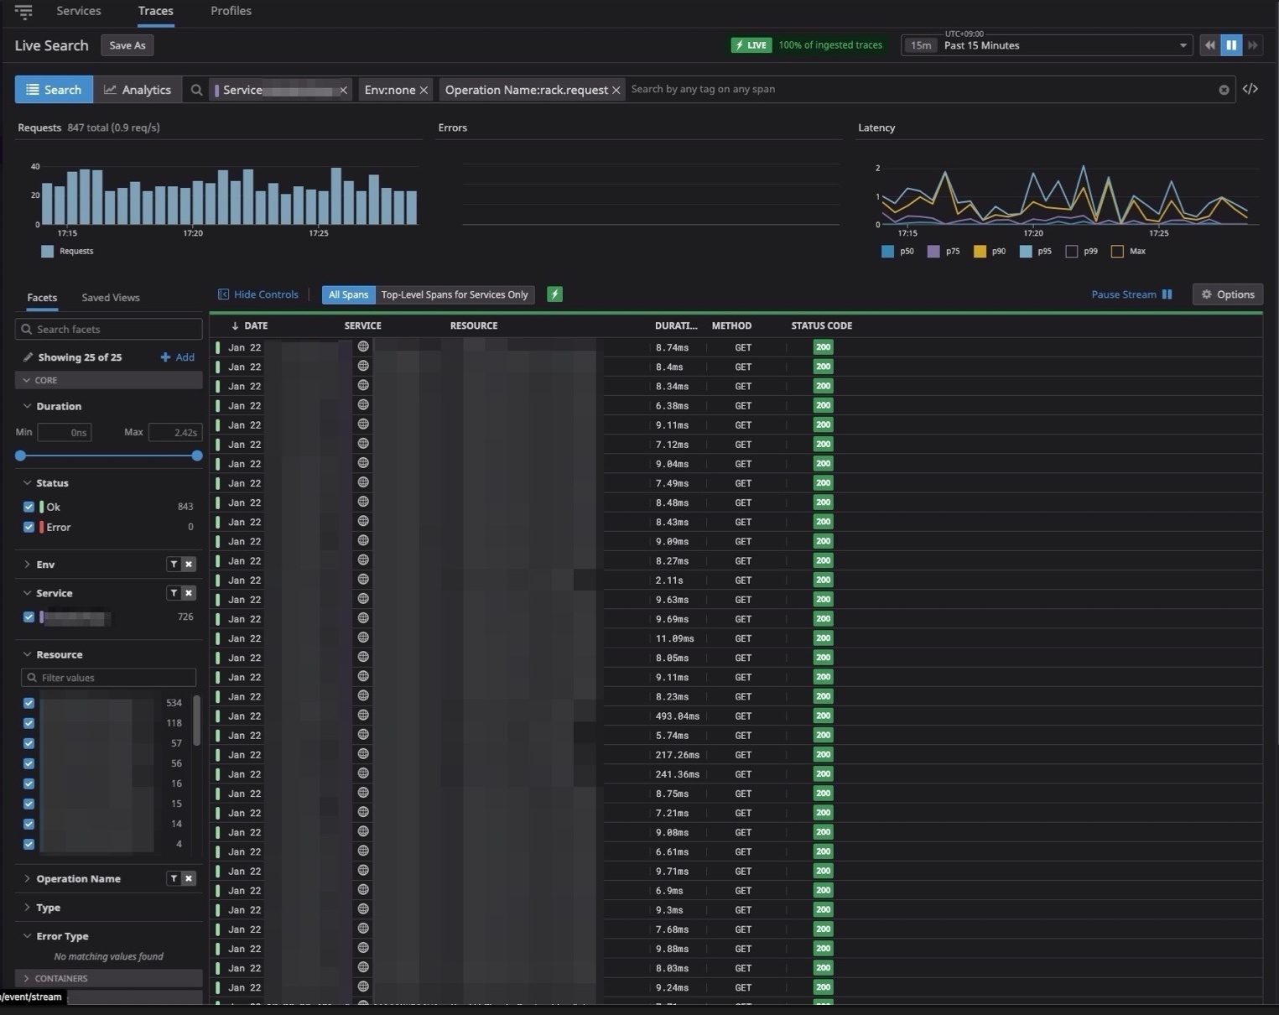Expand the Env facet section

45,565
